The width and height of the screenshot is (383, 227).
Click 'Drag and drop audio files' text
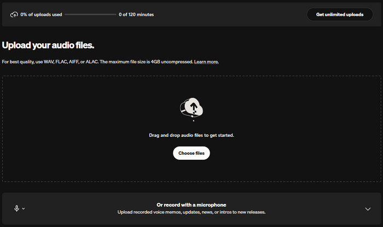[x=191, y=135]
